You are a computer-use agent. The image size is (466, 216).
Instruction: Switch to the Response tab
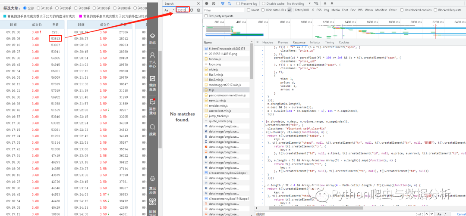[299, 42]
